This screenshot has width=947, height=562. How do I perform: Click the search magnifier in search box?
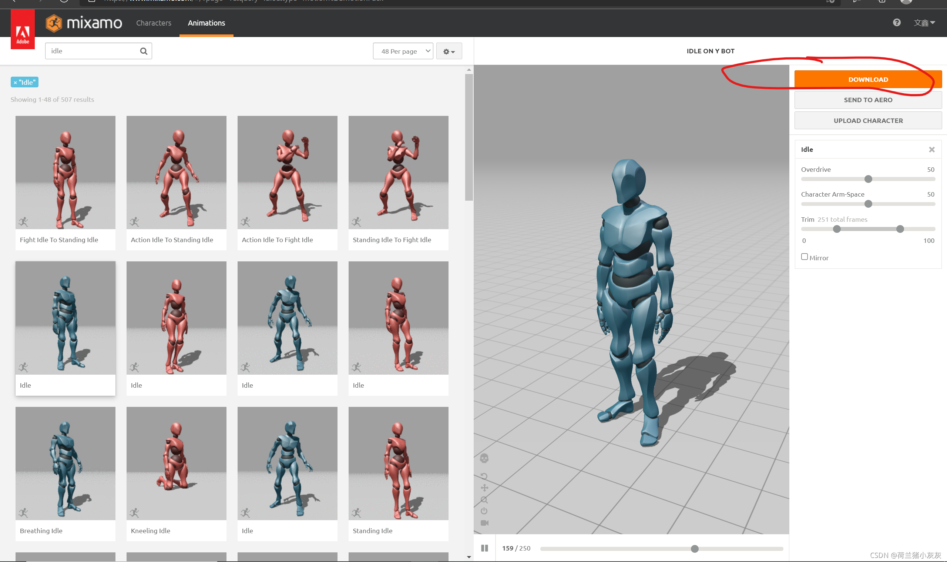tap(144, 51)
